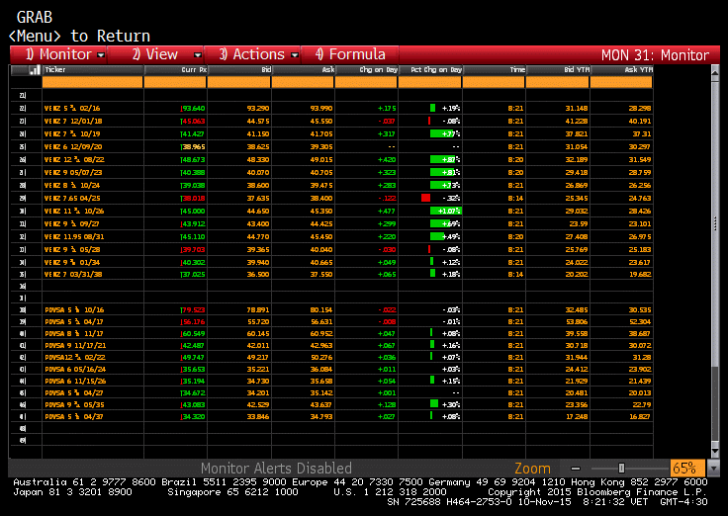The height and width of the screenshot is (516, 728).
Task: Click the orange filter field under Ask YTM
Action: [621, 82]
